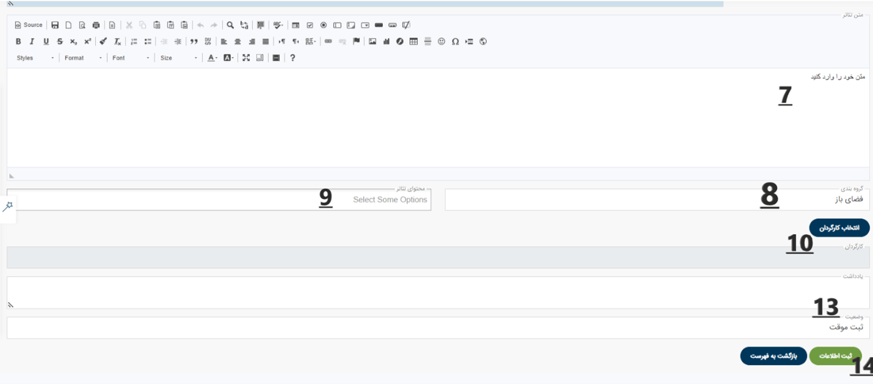873x384 pixels.
Task: Expand the Font dropdown
Action: click(x=131, y=58)
